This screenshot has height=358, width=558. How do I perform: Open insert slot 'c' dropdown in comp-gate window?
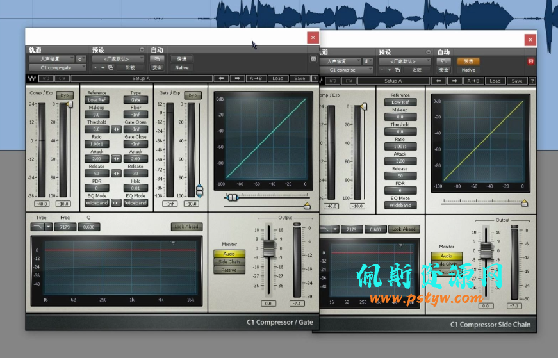[81, 59]
